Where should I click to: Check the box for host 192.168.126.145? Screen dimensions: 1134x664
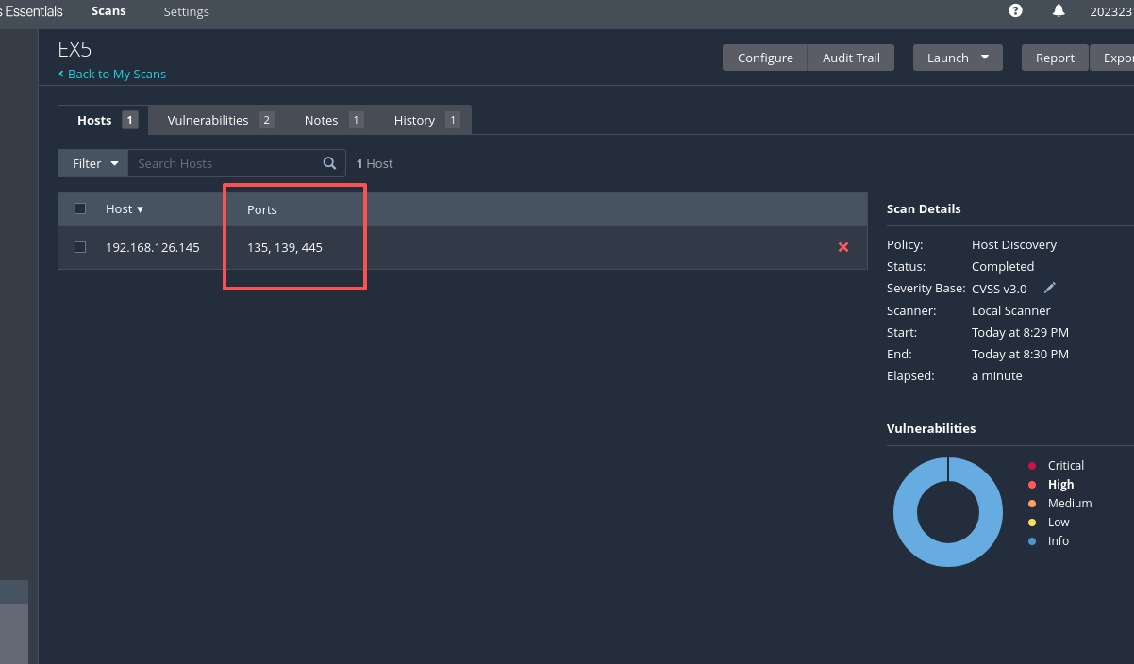tap(80, 247)
